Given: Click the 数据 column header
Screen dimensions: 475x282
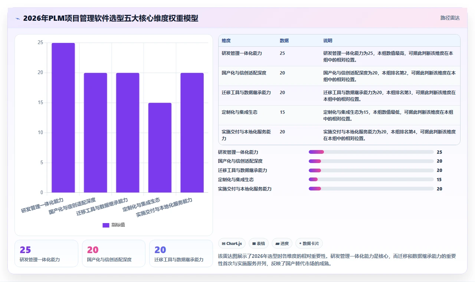Looking at the screenshot, I should (284, 41).
